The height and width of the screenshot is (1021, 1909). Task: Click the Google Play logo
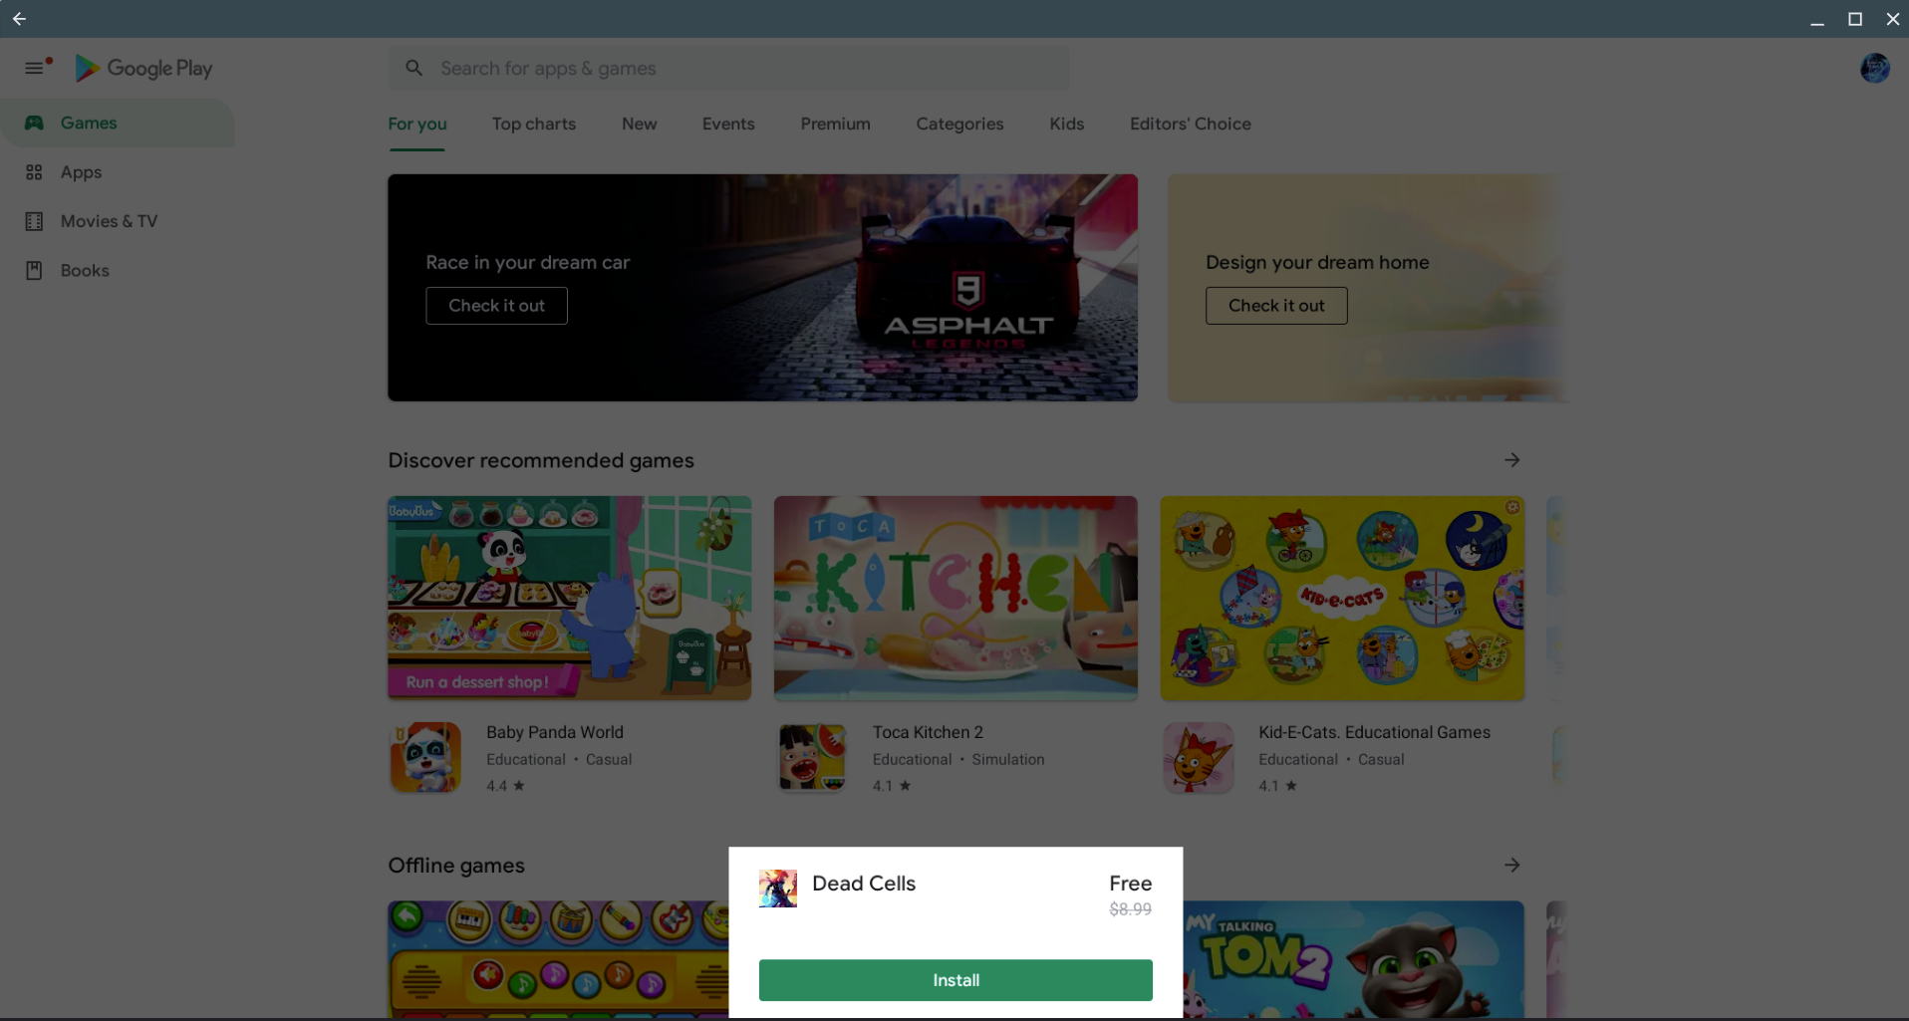click(144, 68)
